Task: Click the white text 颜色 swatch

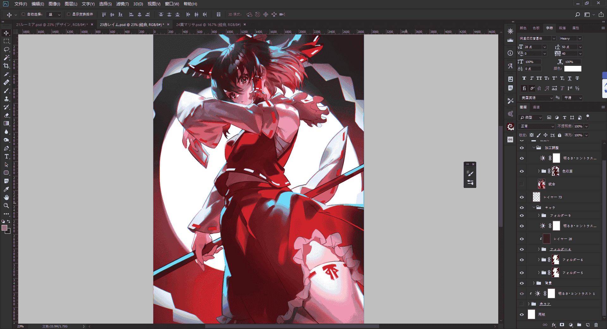Action: pyautogui.click(x=573, y=69)
